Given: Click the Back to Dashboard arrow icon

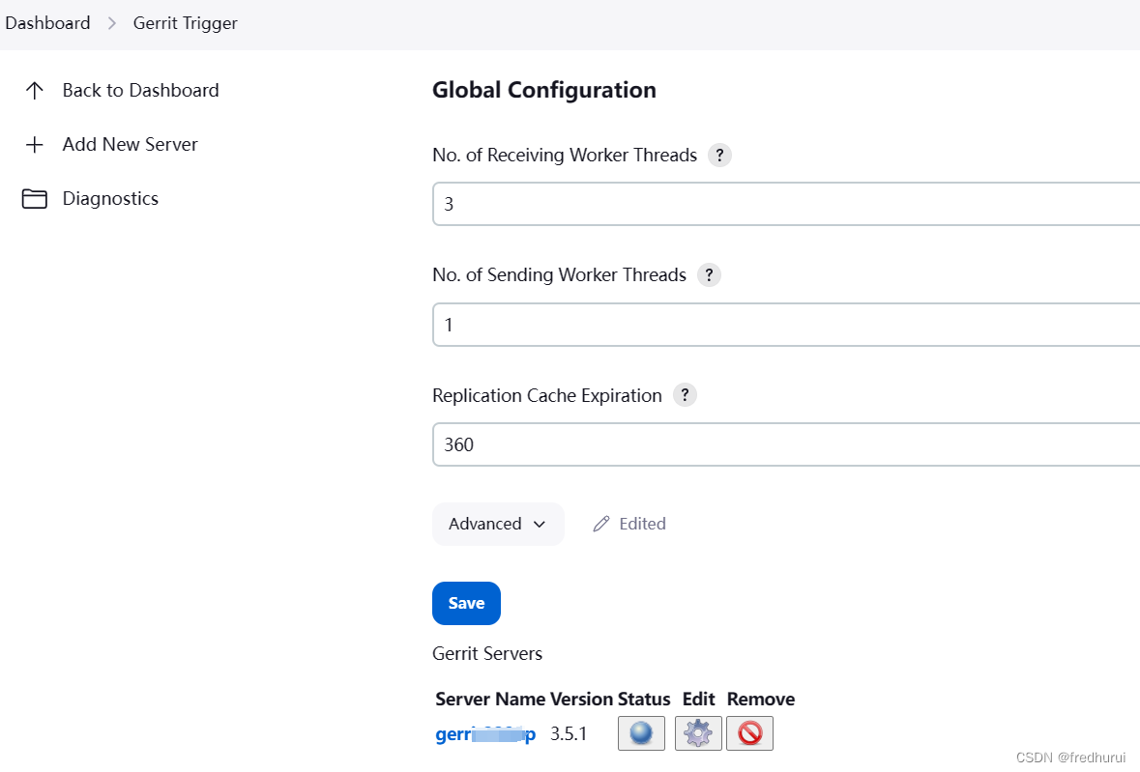Looking at the screenshot, I should [x=34, y=91].
